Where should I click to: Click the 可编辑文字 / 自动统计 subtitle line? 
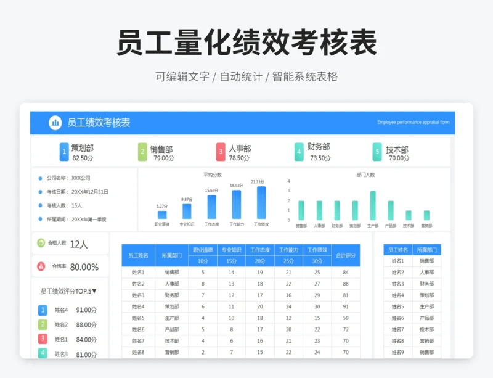246,77
